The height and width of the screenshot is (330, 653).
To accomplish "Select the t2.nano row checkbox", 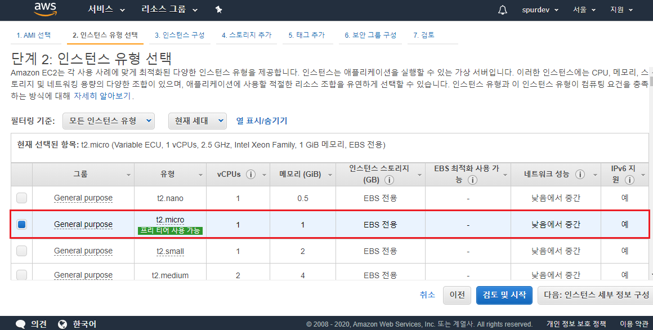I will [x=21, y=198].
